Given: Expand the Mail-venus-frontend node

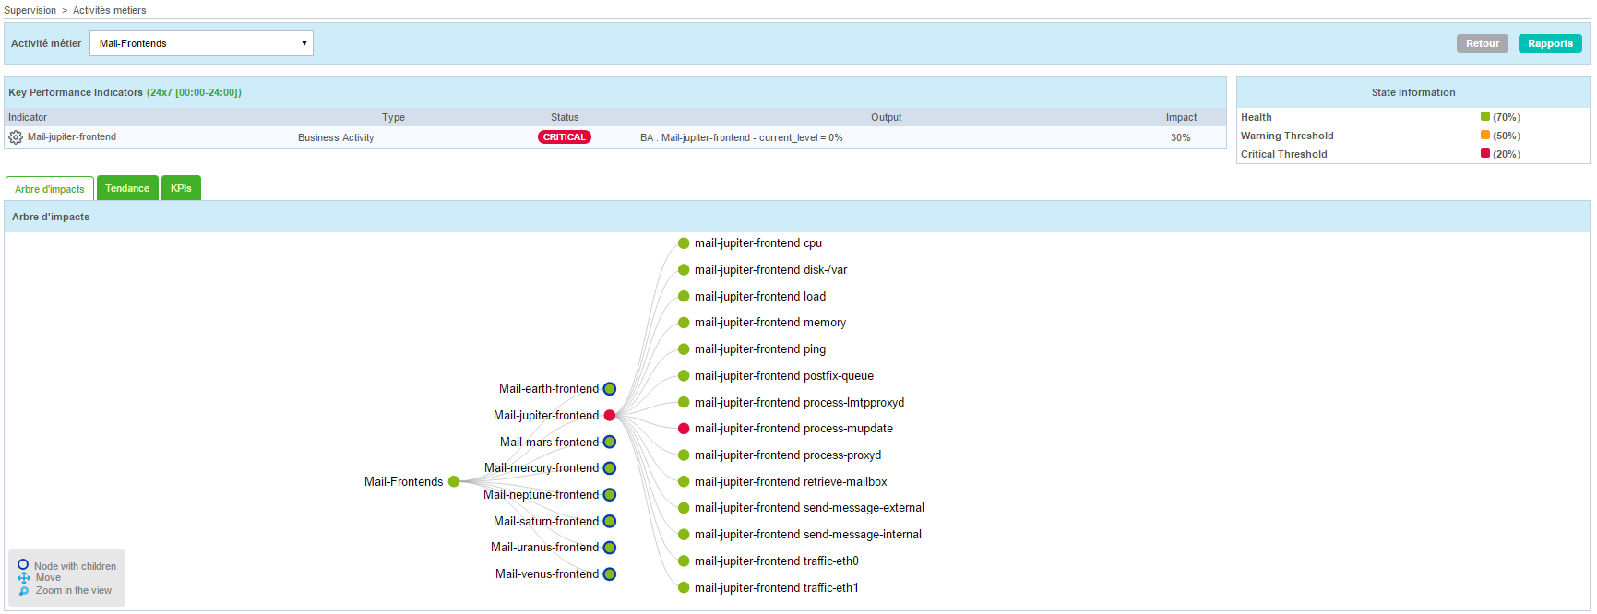Looking at the screenshot, I should [609, 574].
